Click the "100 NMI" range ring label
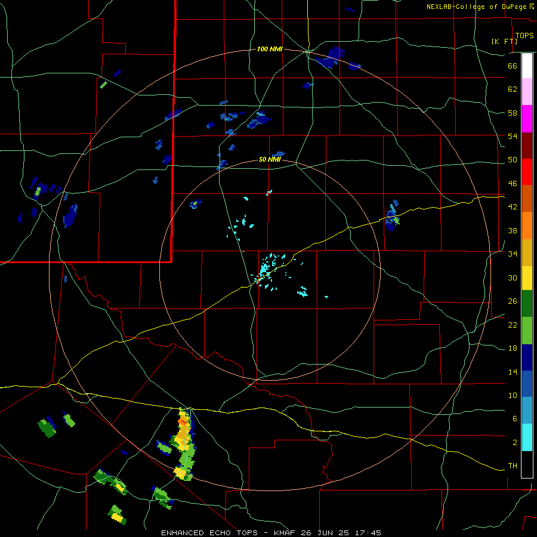This screenshot has width=537, height=537. pos(270,50)
